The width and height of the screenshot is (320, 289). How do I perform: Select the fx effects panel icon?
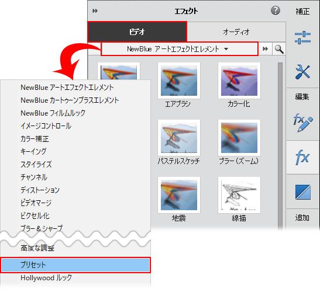(302, 157)
